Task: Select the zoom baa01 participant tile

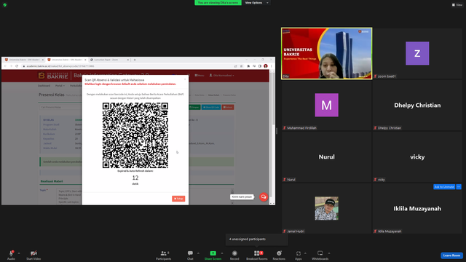Action: click(x=417, y=53)
